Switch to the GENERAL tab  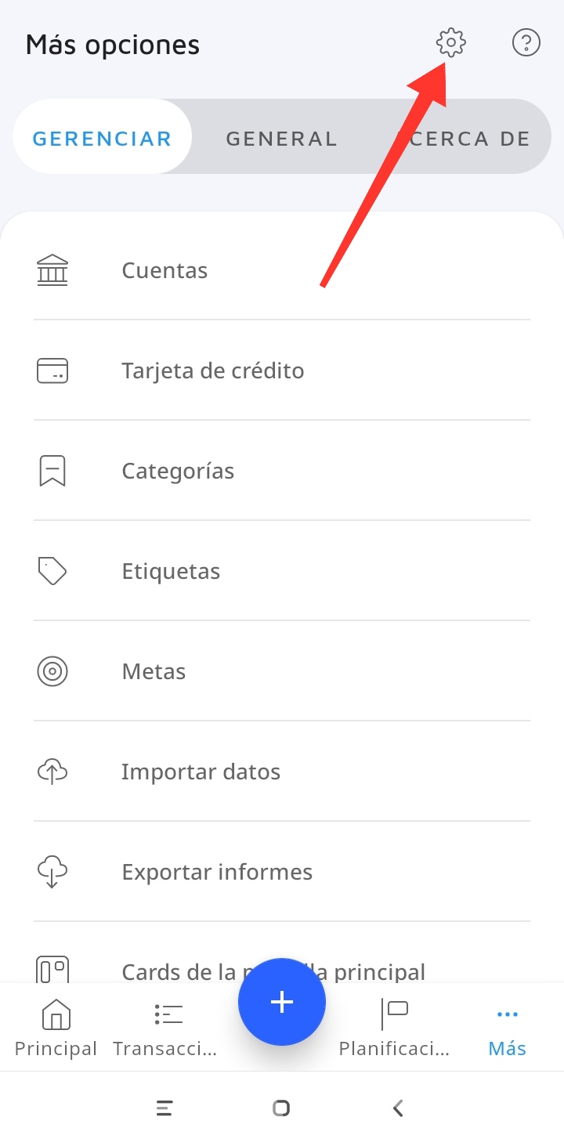tap(281, 139)
